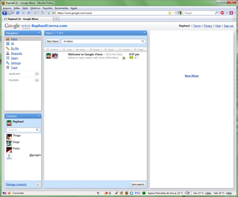
Task: Click the US flag status bar icon
Action: pos(5,193)
